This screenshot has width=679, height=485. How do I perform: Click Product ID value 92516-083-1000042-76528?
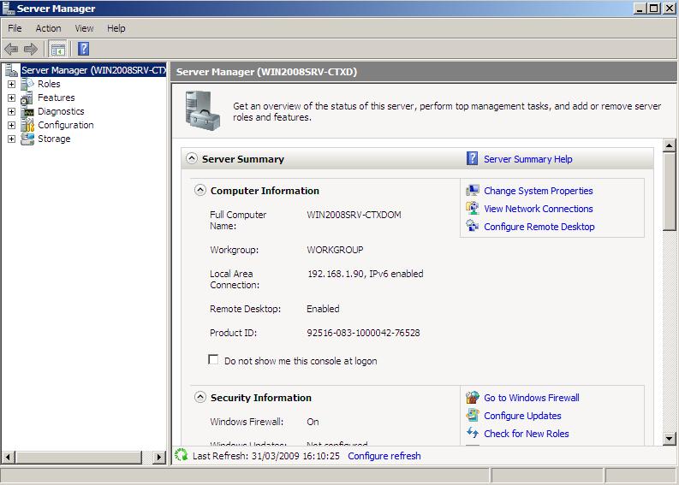click(363, 333)
